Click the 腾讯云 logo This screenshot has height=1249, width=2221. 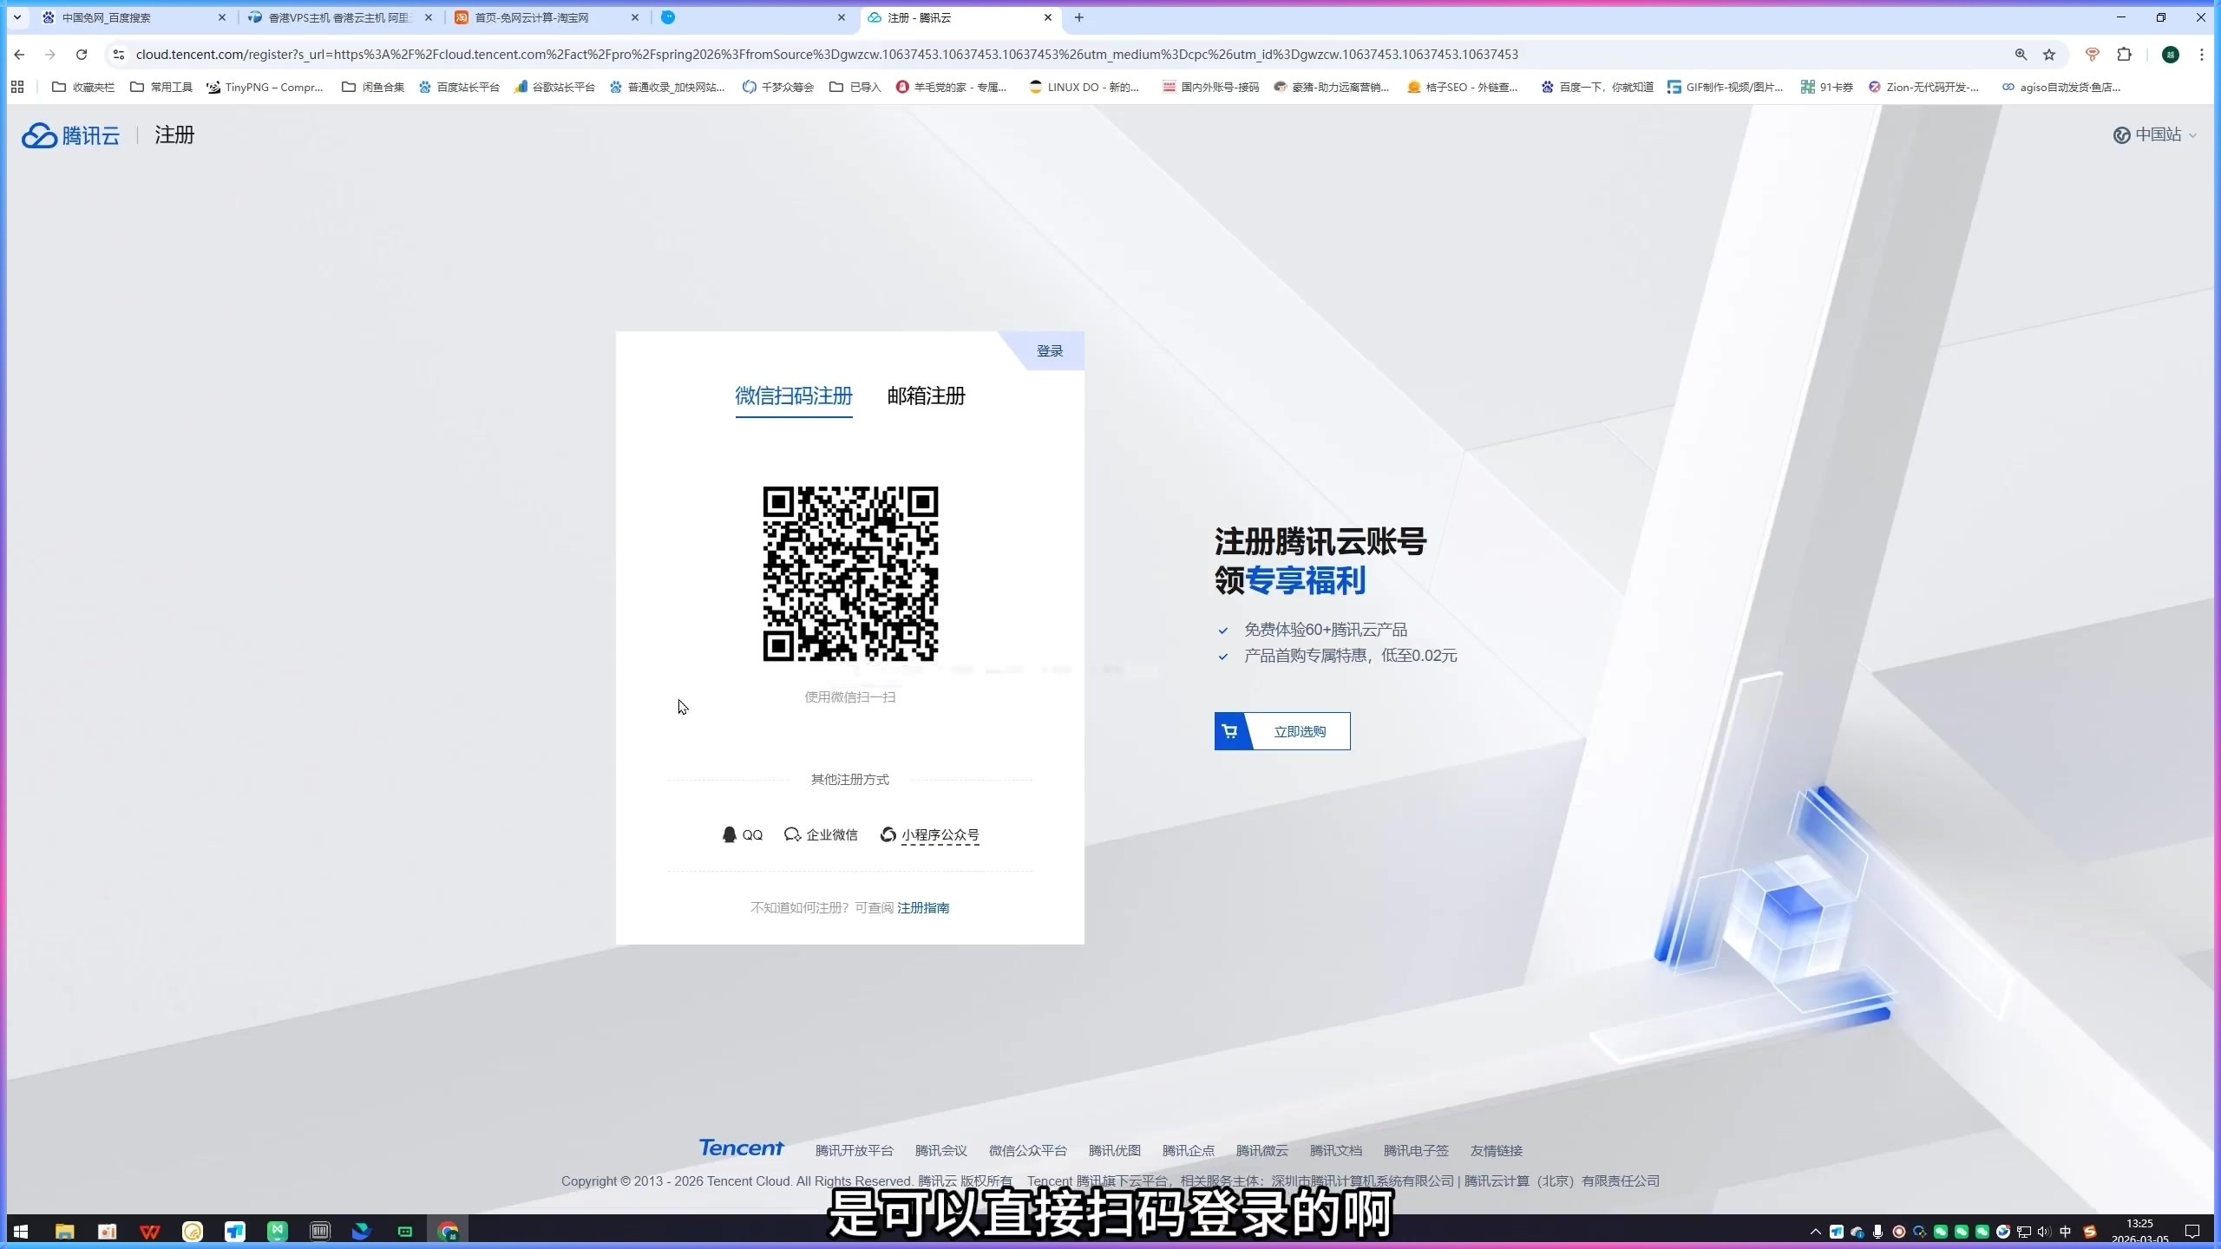(70, 135)
